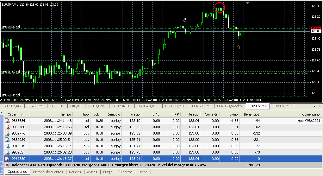Click the chart shift triangle at top
This screenshot has height=176, width=323.
[x=248, y=3]
